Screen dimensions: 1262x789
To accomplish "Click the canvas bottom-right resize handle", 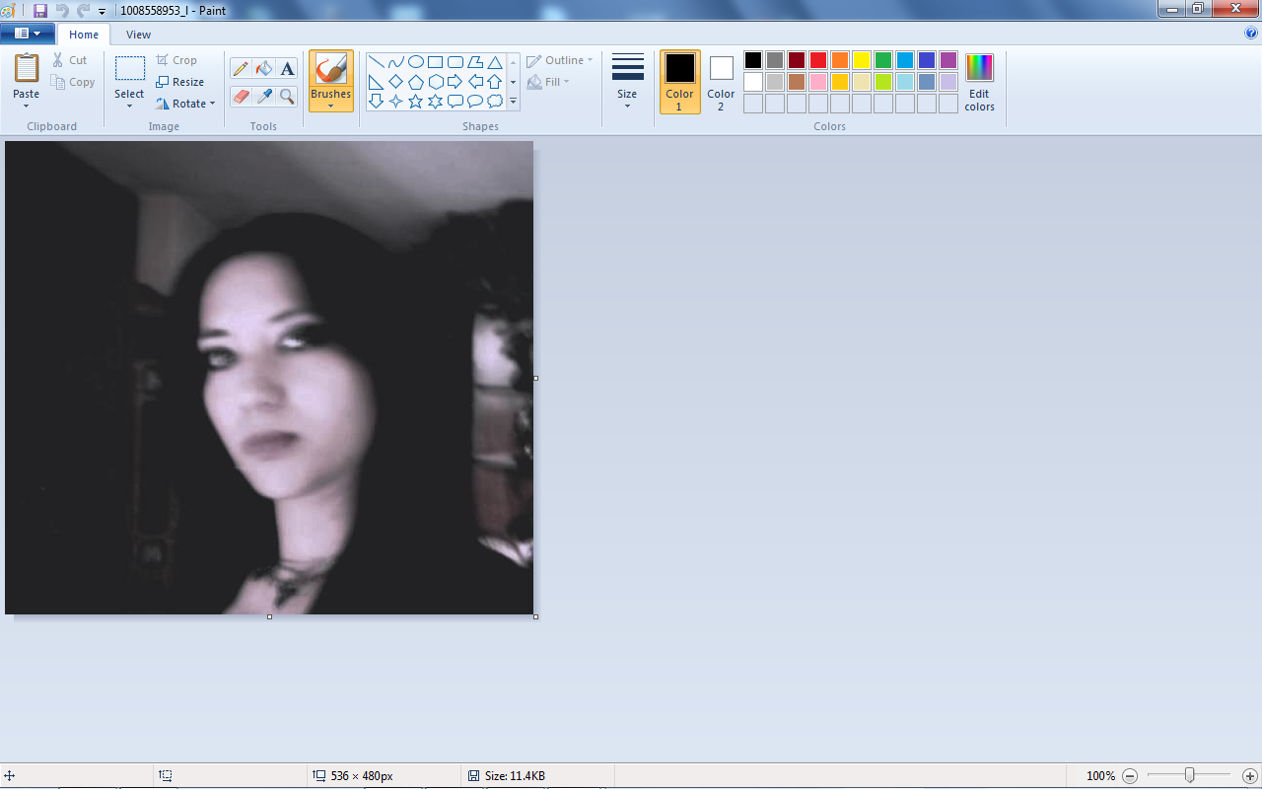I will [x=535, y=616].
